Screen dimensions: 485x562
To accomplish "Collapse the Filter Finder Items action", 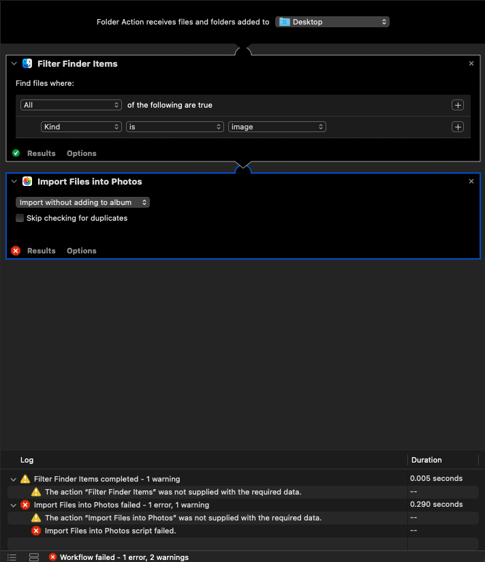I will point(14,63).
